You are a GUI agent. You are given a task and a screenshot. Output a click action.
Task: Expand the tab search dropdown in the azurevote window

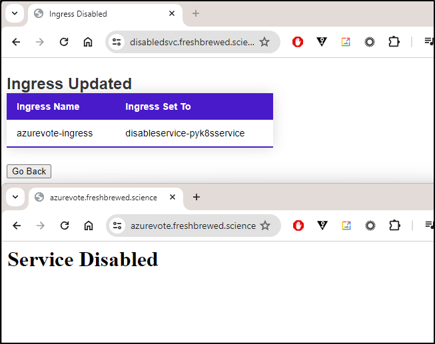(15, 197)
